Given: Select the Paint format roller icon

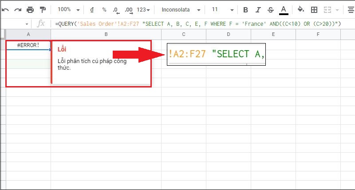Looking at the screenshot, I should [43, 10].
